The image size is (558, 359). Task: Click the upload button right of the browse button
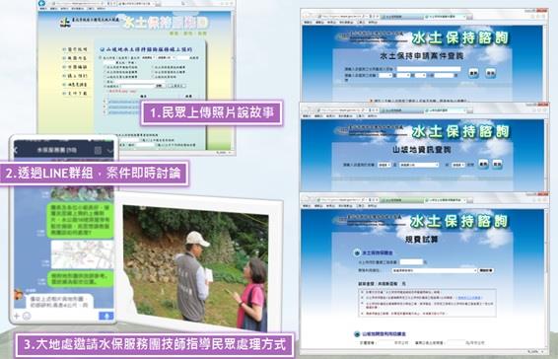tap(176, 86)
